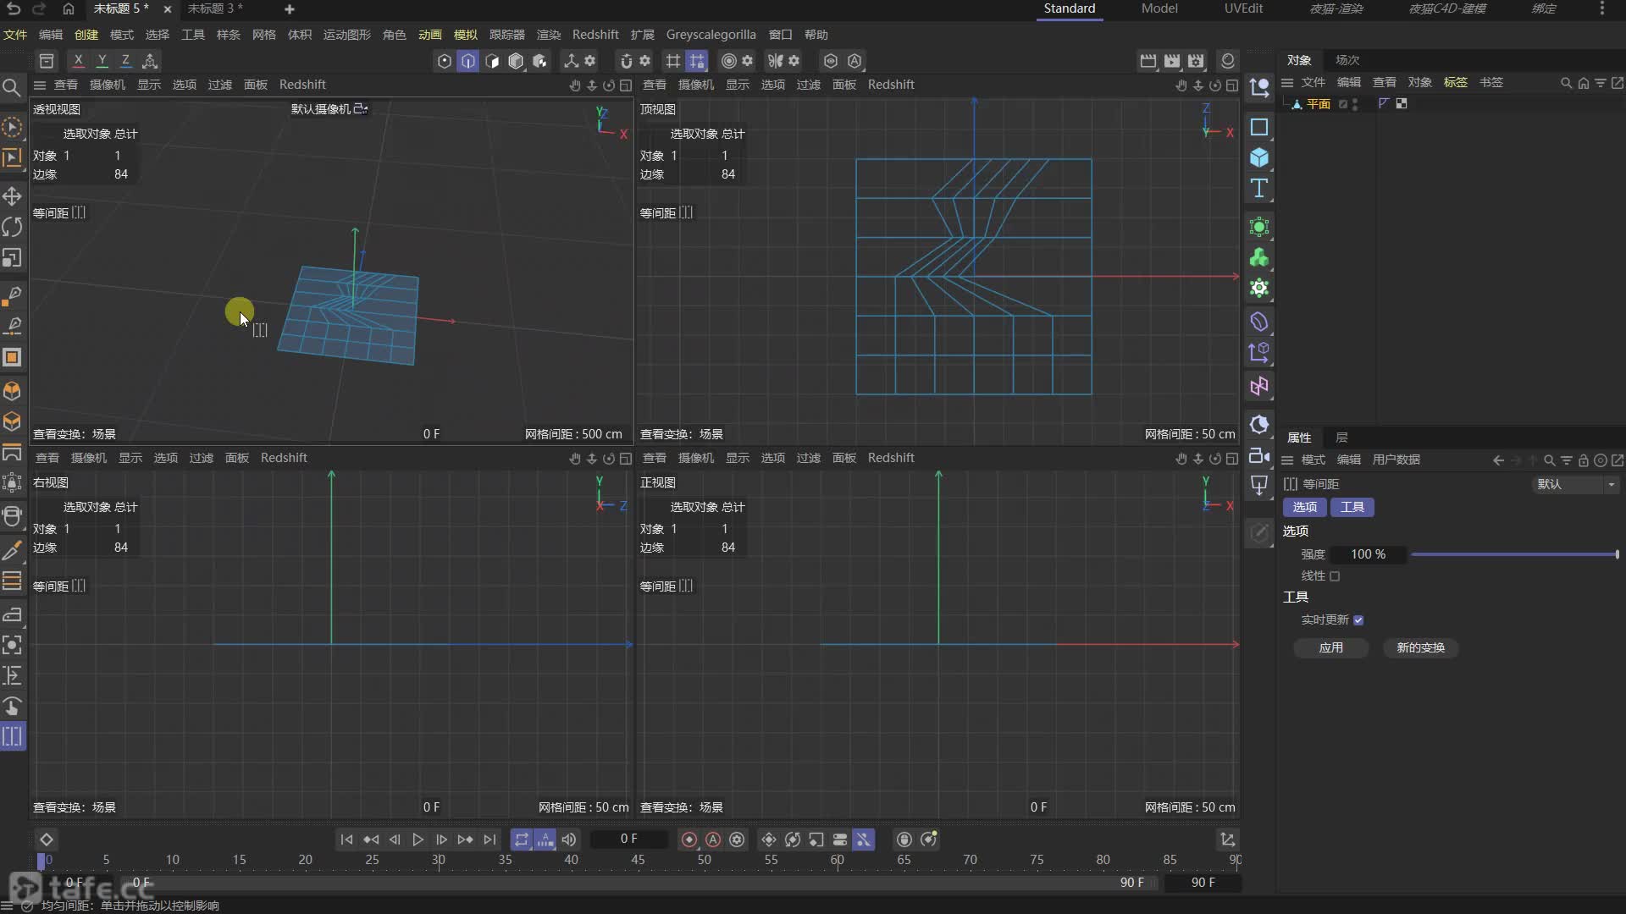Click the 强度 100 % value field
Screen dimensions: 1626x914
tap(1369, 554)
